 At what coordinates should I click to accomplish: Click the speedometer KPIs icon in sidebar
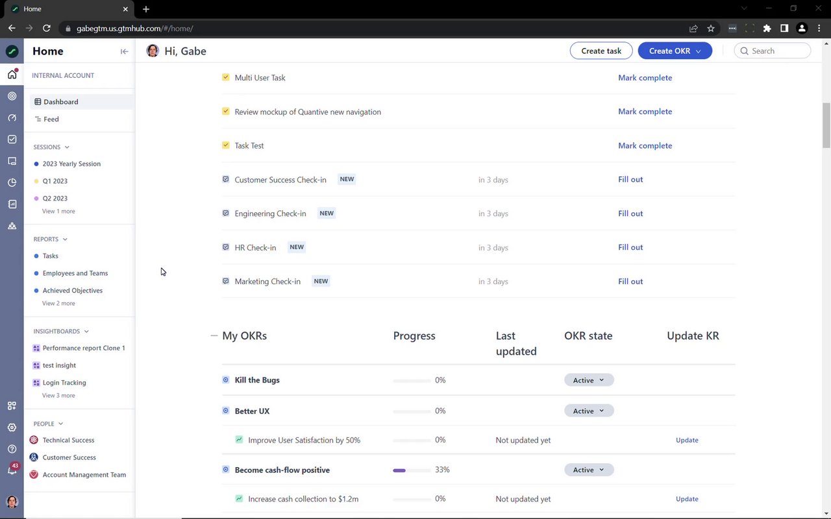12,118
